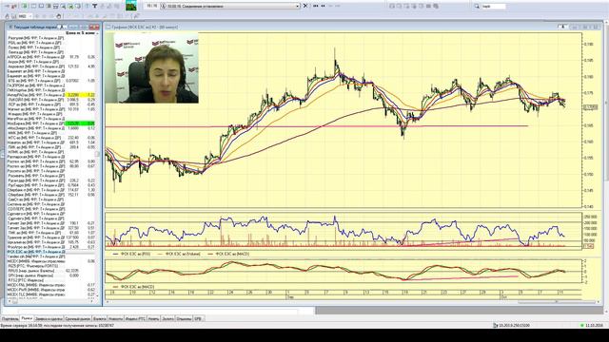Screen dimensions: 609x342
Task: Switch to the Портфель tab
Action: [10, 319]
